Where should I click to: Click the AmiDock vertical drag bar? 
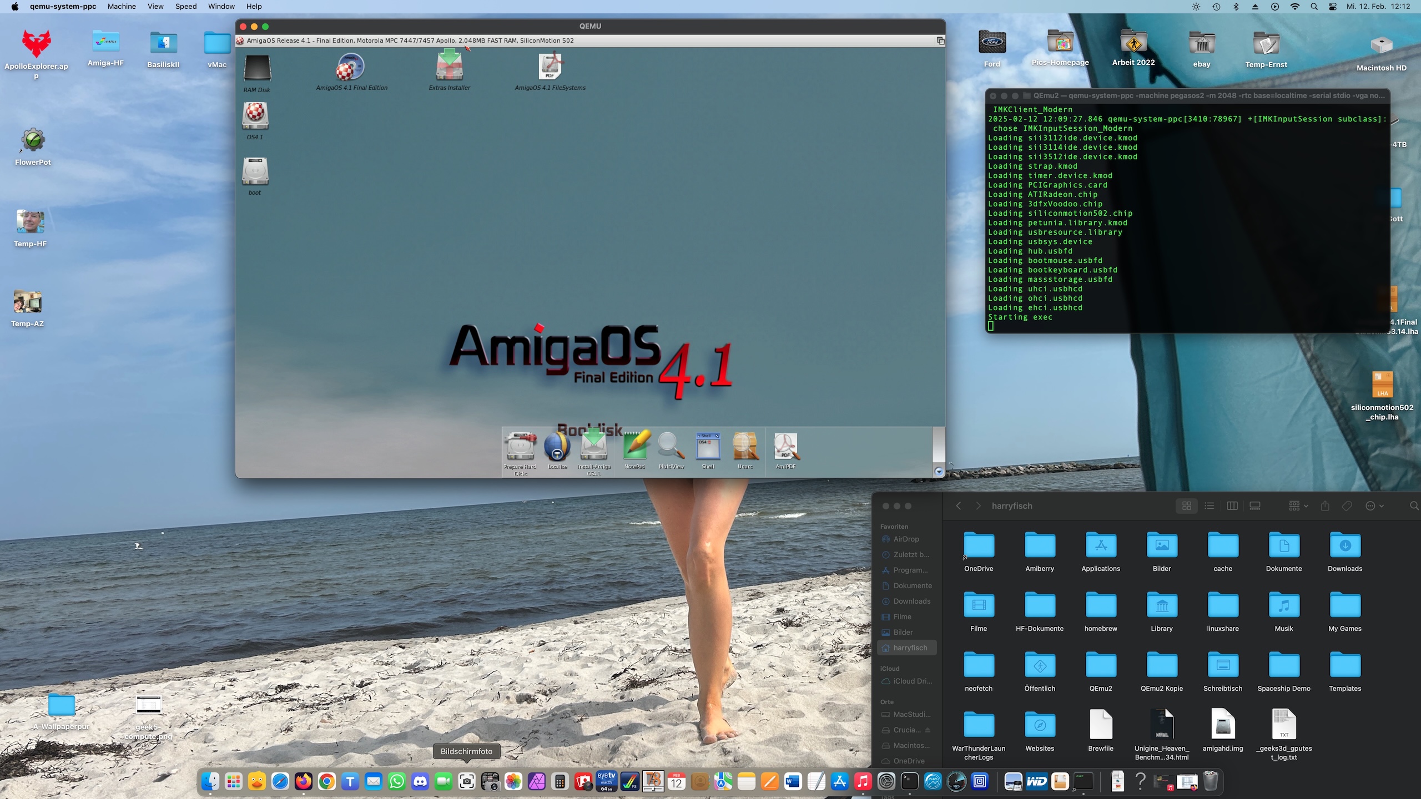pos(939,446)
